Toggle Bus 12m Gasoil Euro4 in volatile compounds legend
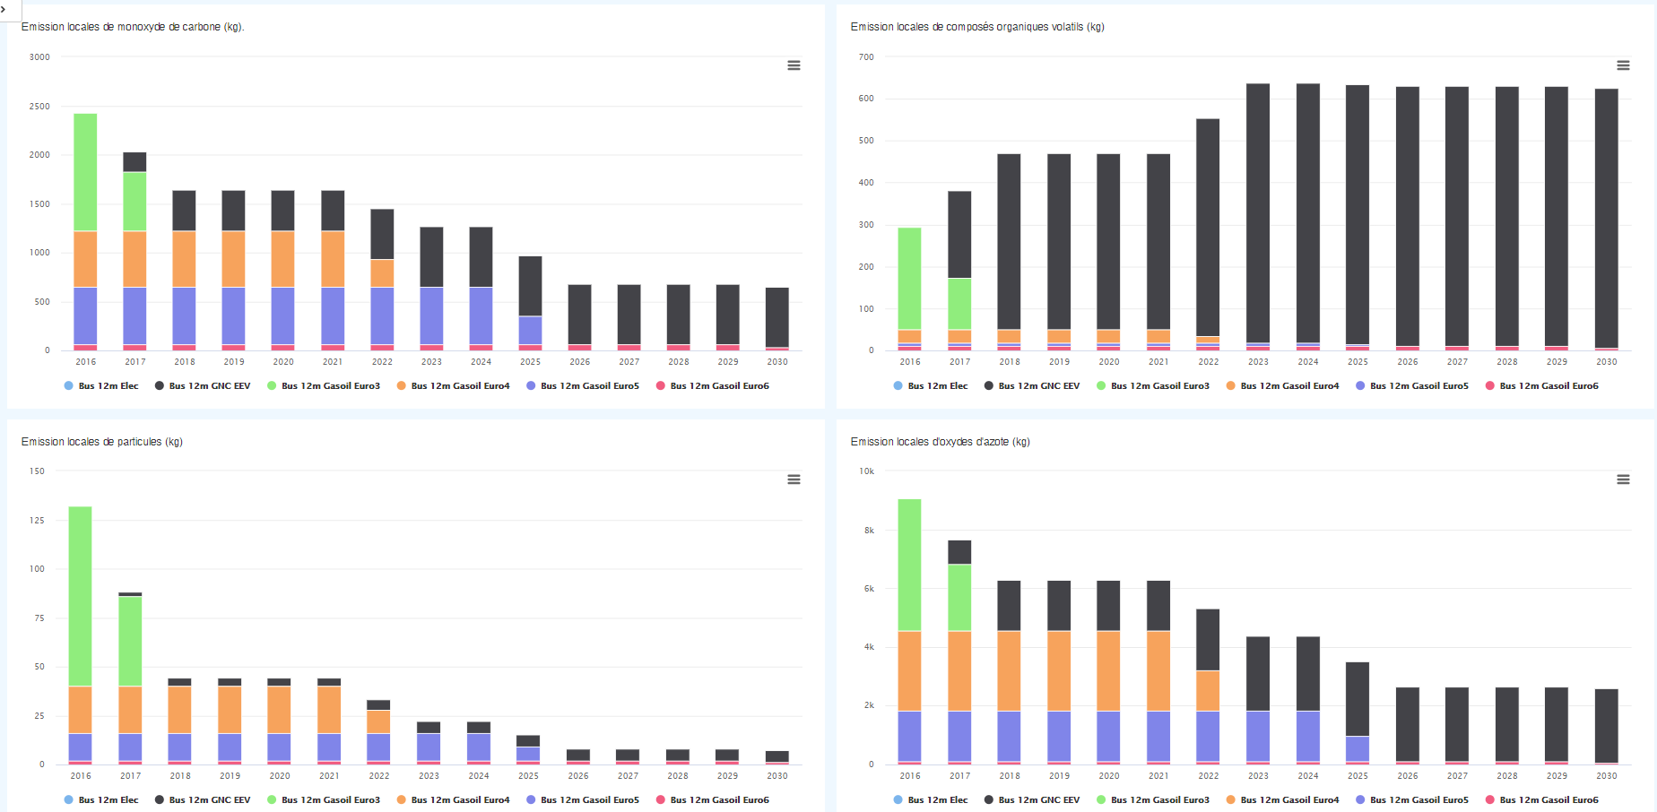Screen dimensions: 1657x812 tap(1288, 386)
